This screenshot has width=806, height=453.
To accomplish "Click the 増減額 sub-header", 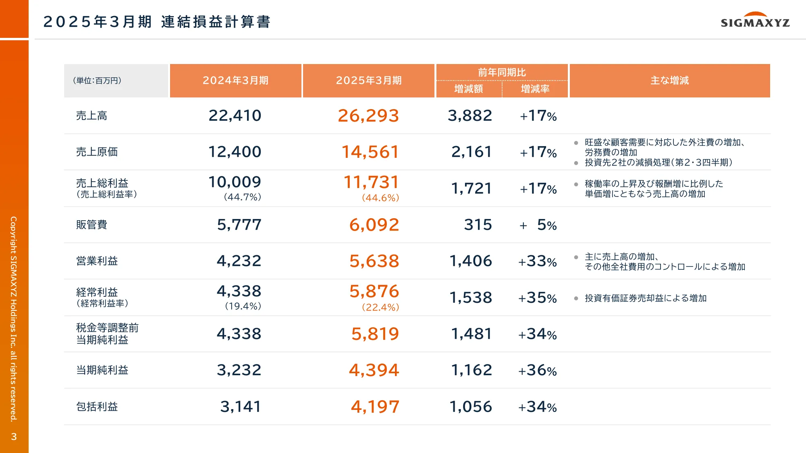I will pyautogui.click(x=469, y=89).
